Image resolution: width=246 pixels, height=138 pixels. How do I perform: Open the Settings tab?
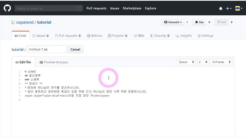pos(205,36)
